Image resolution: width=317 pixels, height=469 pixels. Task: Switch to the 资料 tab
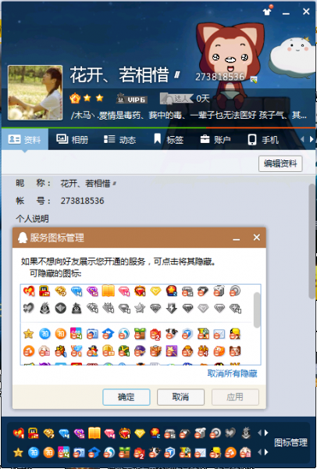(x=24, y=139)
